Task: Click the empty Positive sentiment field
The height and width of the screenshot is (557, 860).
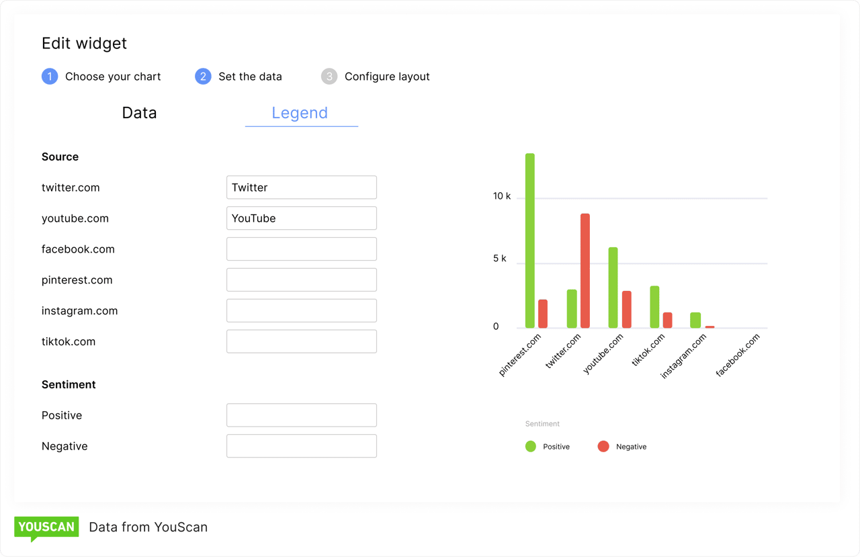Action: 301,415
